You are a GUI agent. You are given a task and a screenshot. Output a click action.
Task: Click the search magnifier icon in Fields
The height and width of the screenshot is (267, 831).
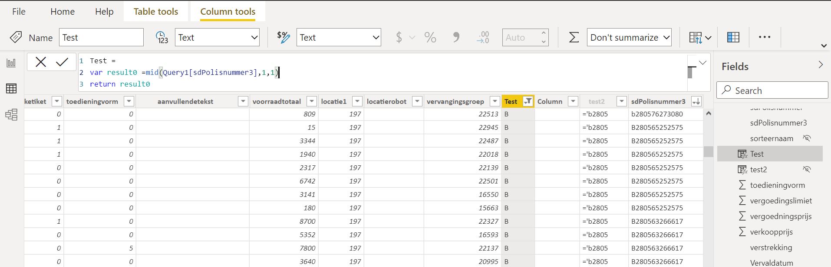pyautogui.click(x=726, y=90)
